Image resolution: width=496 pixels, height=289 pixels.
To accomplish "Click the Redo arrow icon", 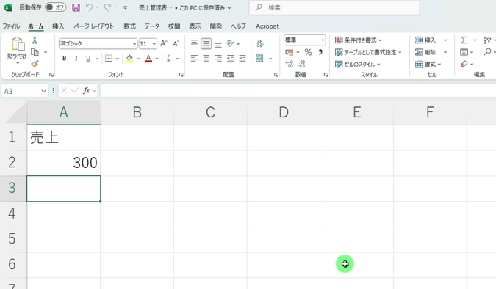I will [x=107, y=7].
